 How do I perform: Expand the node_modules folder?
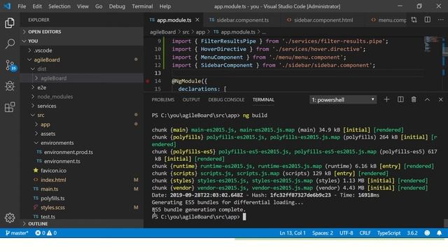(x=55, y=97)
